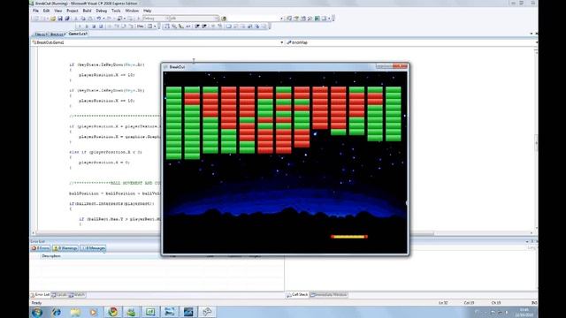
Task: Click the Break All pause icon
Action: pos(87,26)
